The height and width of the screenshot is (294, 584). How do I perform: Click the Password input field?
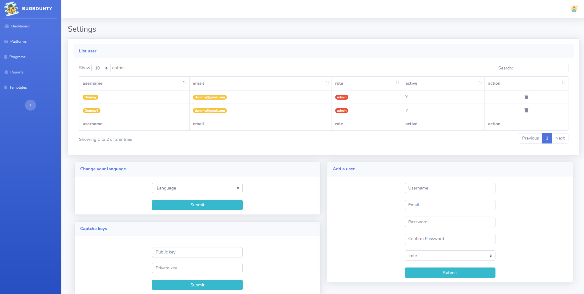pyautogui.click(x=450, y=222)
